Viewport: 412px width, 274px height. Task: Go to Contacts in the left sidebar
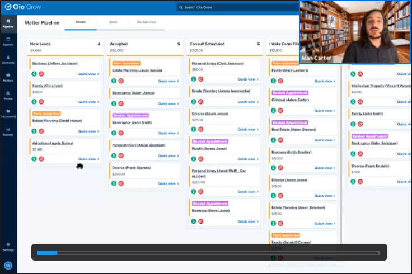click(8, 59)
